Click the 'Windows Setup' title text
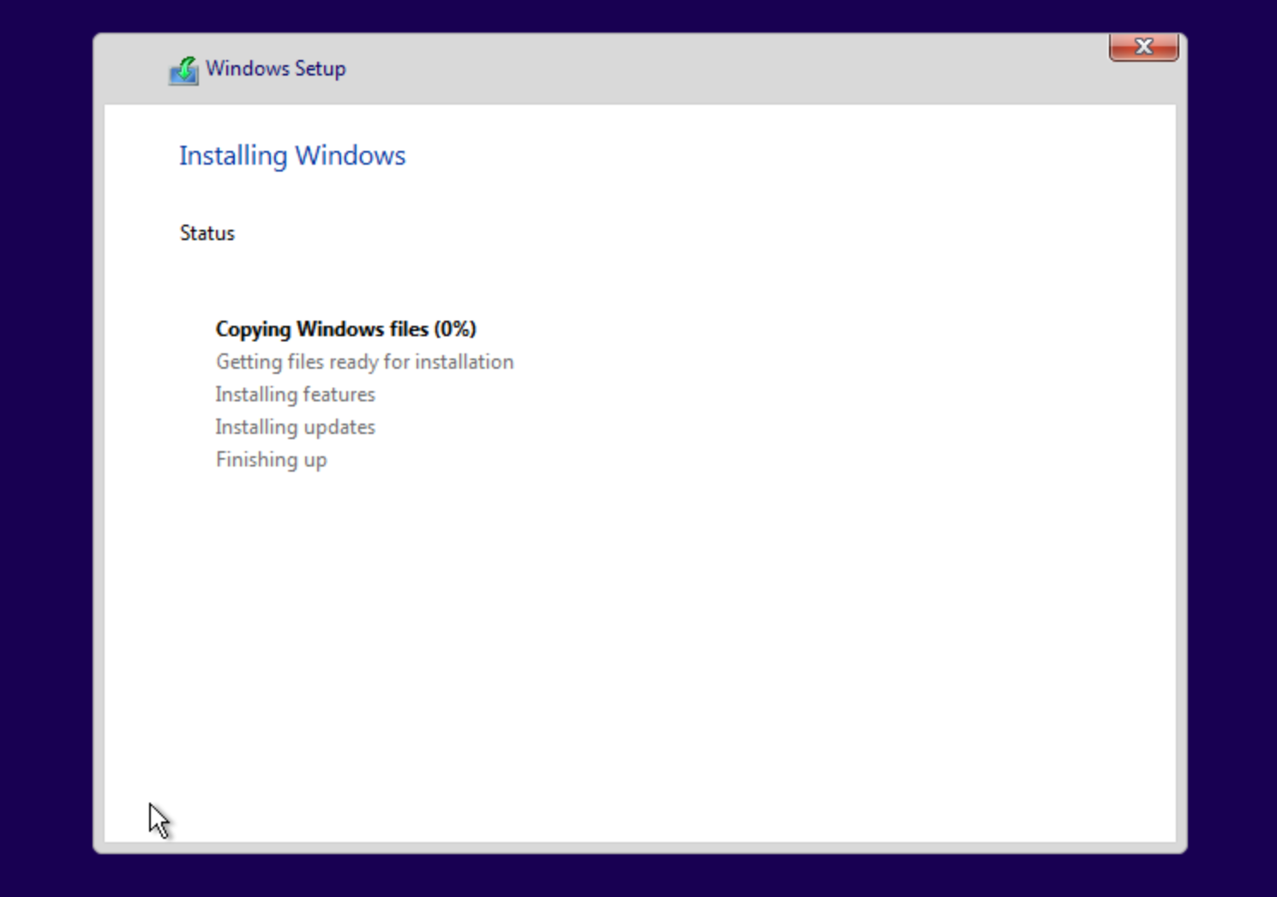This screenshot has width=1277, height=897. click(x=275, y=69)
